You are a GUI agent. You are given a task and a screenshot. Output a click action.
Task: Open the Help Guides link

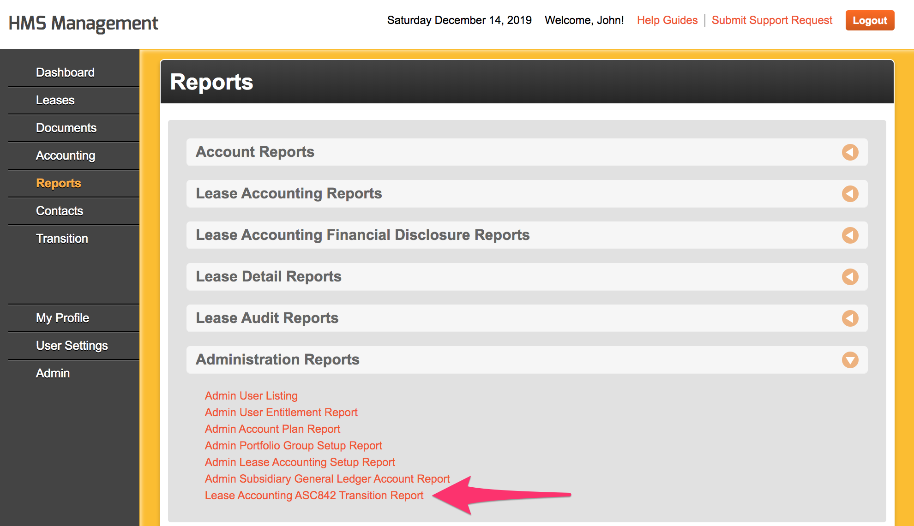(667, 20)
